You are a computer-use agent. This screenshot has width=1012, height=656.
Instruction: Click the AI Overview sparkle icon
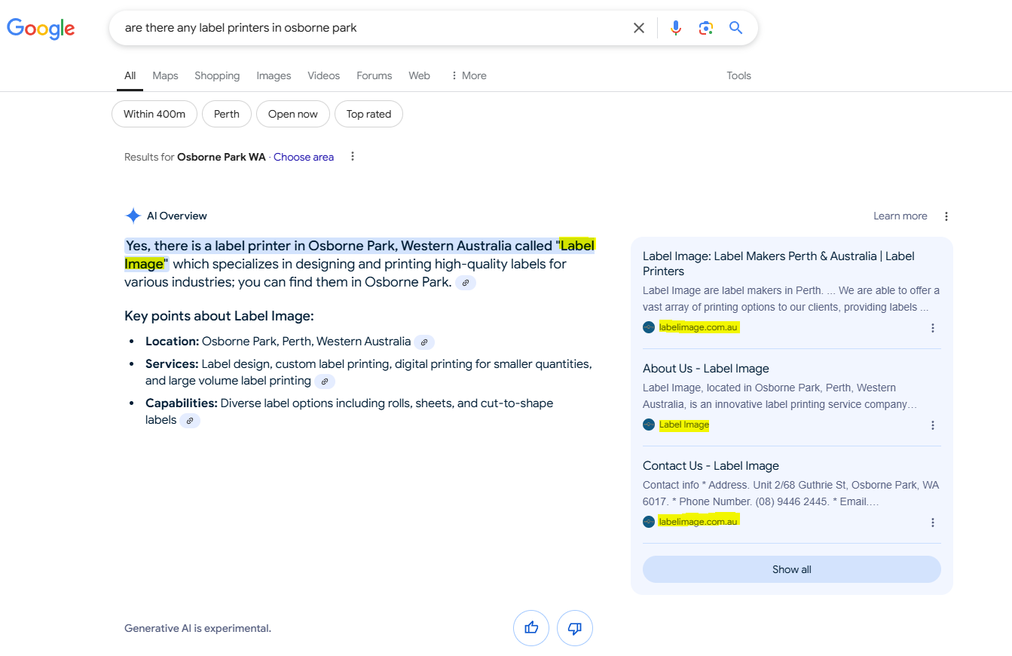pos(133,216)
